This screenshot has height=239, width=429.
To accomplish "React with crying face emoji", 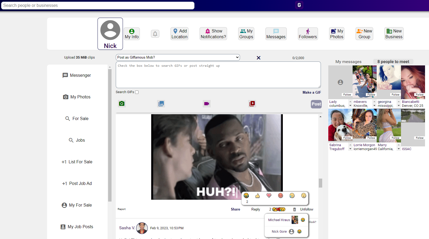I will (292, 195).
